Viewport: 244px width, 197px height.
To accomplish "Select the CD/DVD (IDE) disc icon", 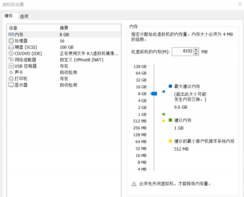I will pos(11,53).
